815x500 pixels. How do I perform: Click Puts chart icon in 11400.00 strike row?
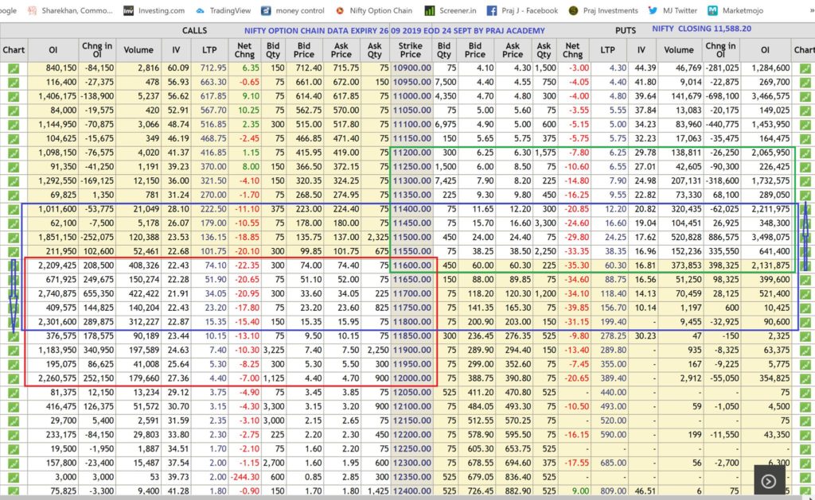[x=805, y=209]
